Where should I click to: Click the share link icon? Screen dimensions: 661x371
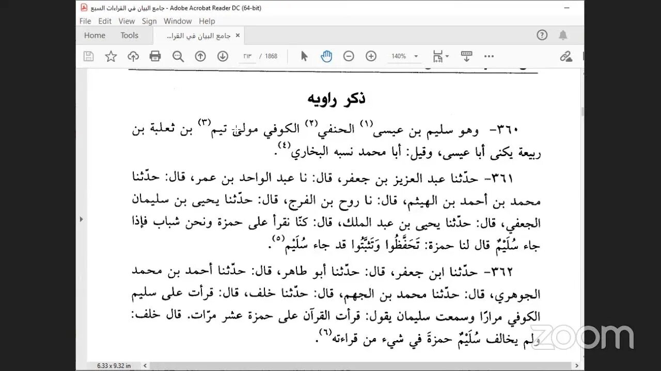click(566, 56)
